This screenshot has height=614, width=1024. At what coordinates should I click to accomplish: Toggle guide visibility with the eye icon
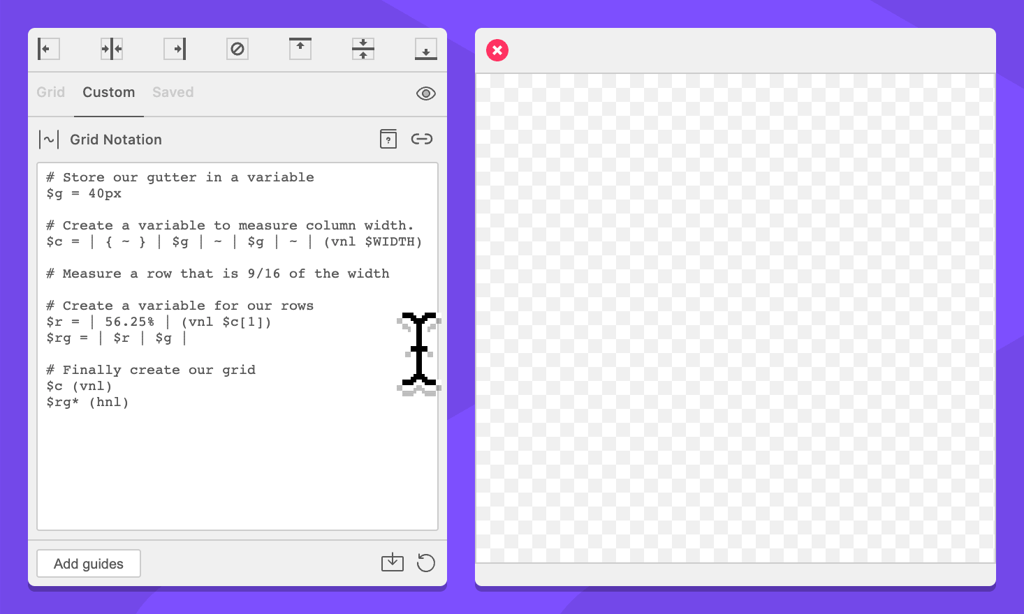pyautogui.click(x=425, y=93)
